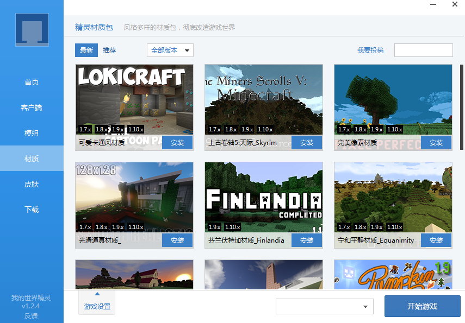The width and height of the screenshot is (465, 323).
Task: Switch to the 最新 tab
Action: point(86,50)
